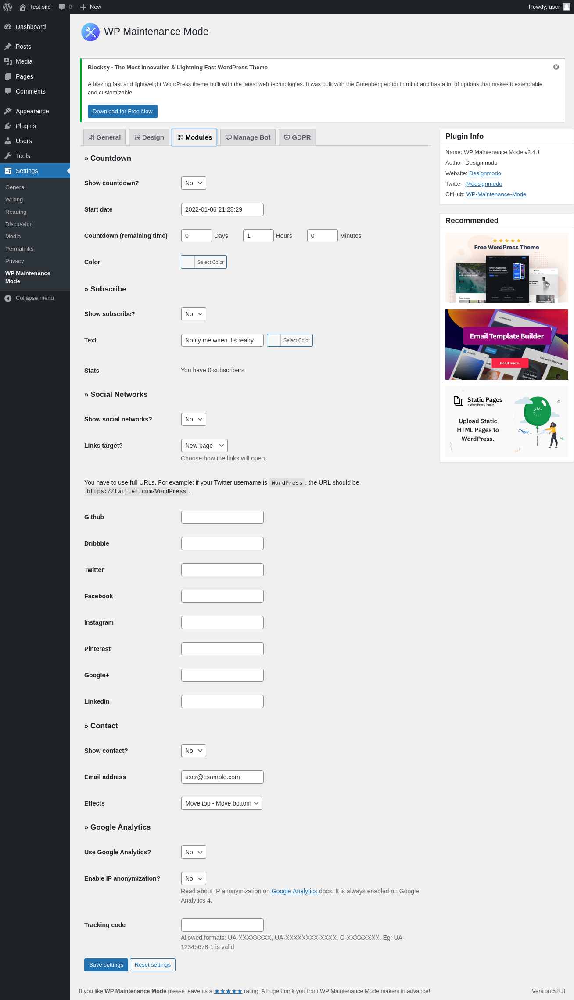Click the Collapse menu arrow icon

click(x=8, y=298)
